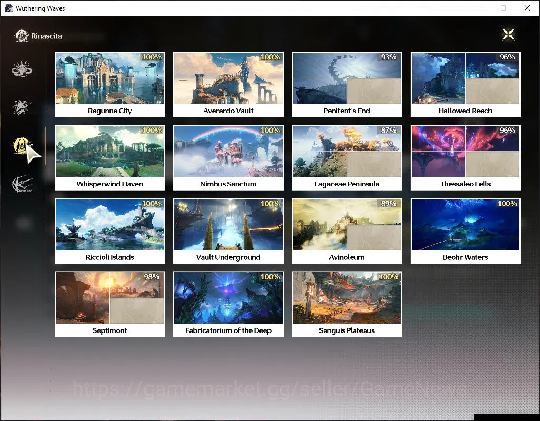This screenshot has height=421, width=540.
Task: Close the Wuthering Waves window
Action: pos(527,8)
